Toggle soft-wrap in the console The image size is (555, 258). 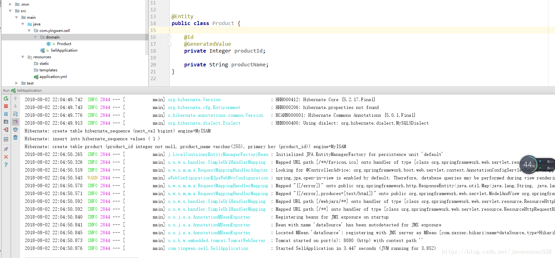[15, 114]
